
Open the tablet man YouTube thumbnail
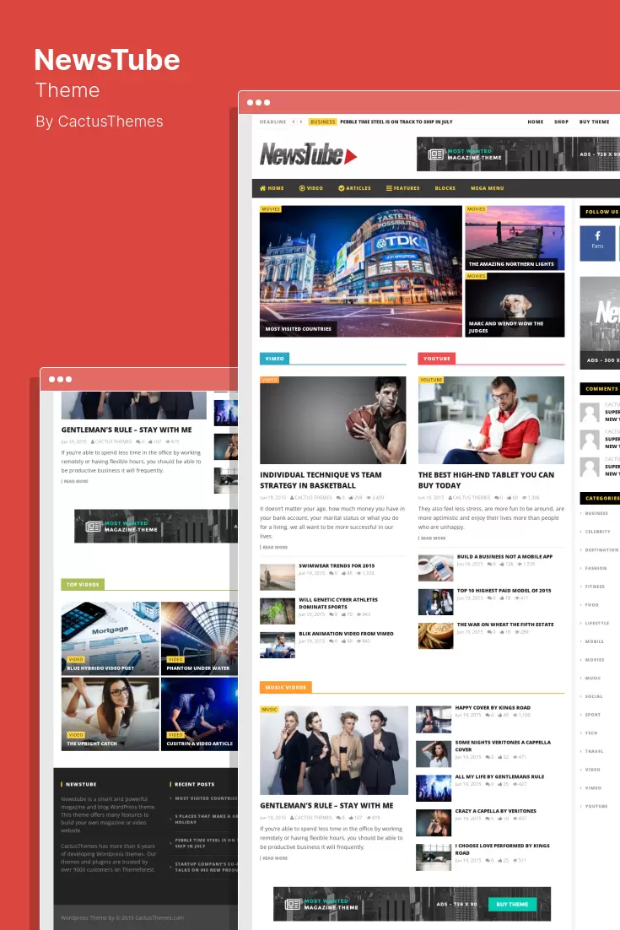pos(492,420)
